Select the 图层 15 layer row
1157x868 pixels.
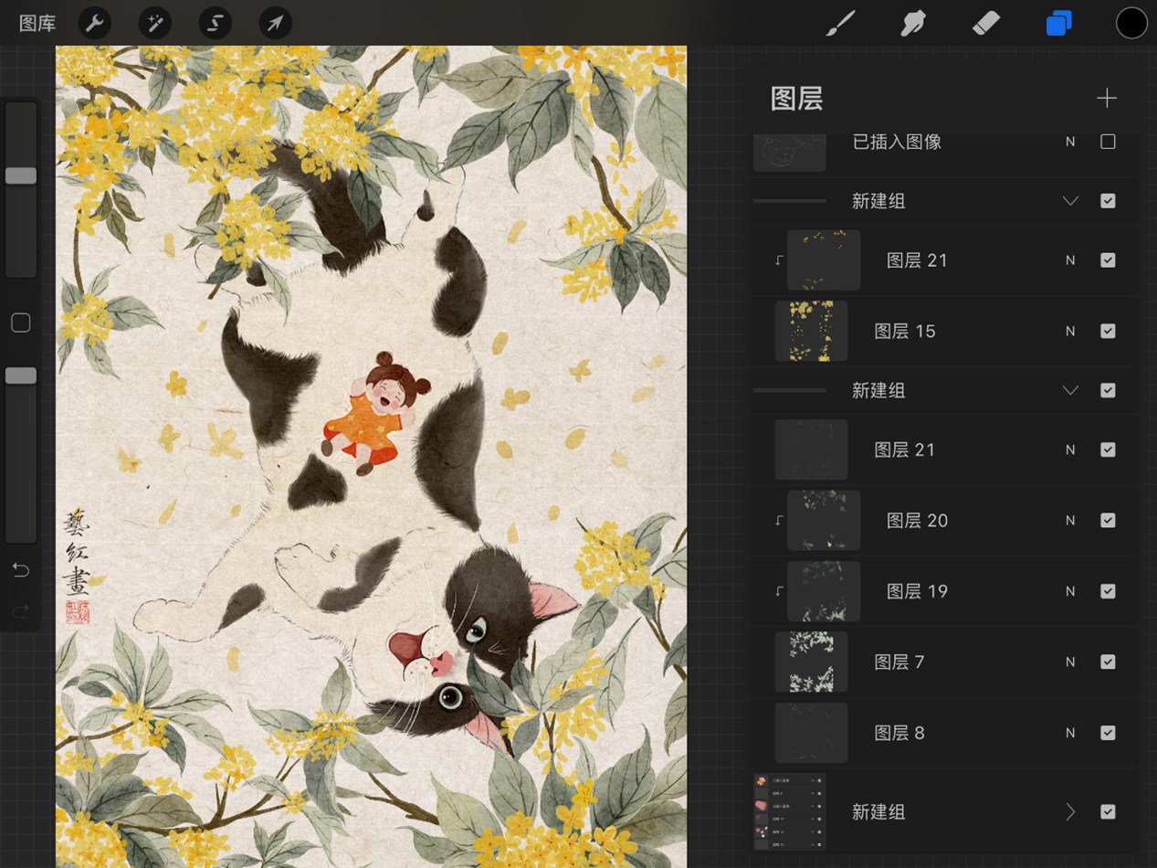pos(945,331)
